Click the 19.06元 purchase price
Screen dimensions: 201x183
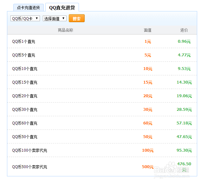point(184,96)
